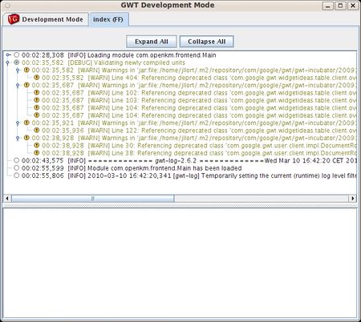Image resolution: width=361 pixels, height=322 pixels.
Task: Click warning icon of the 00:02:35,921 warnings group
Action: pos(26,123)
